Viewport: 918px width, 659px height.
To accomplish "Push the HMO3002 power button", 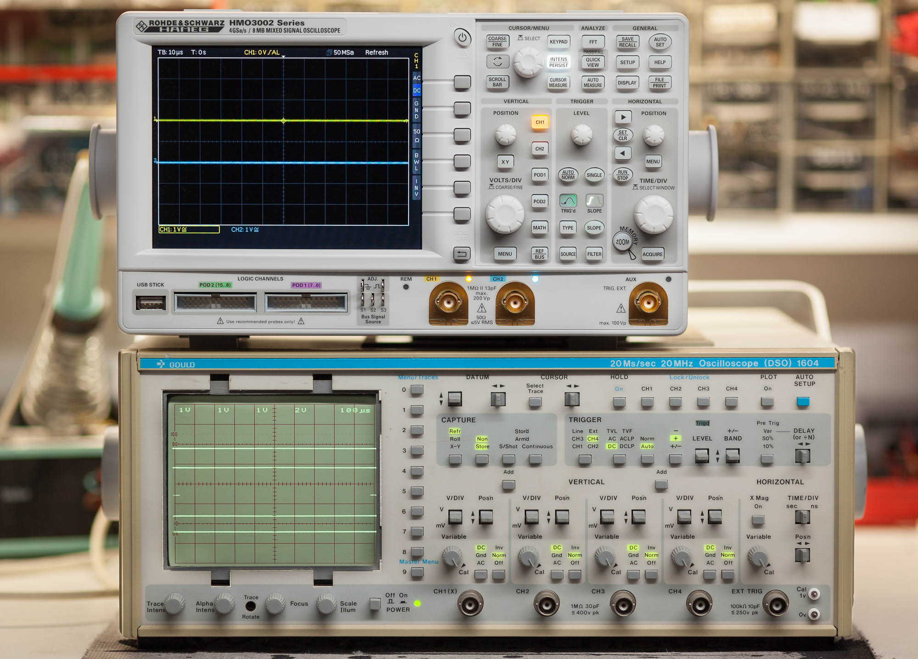I will 462,37.
